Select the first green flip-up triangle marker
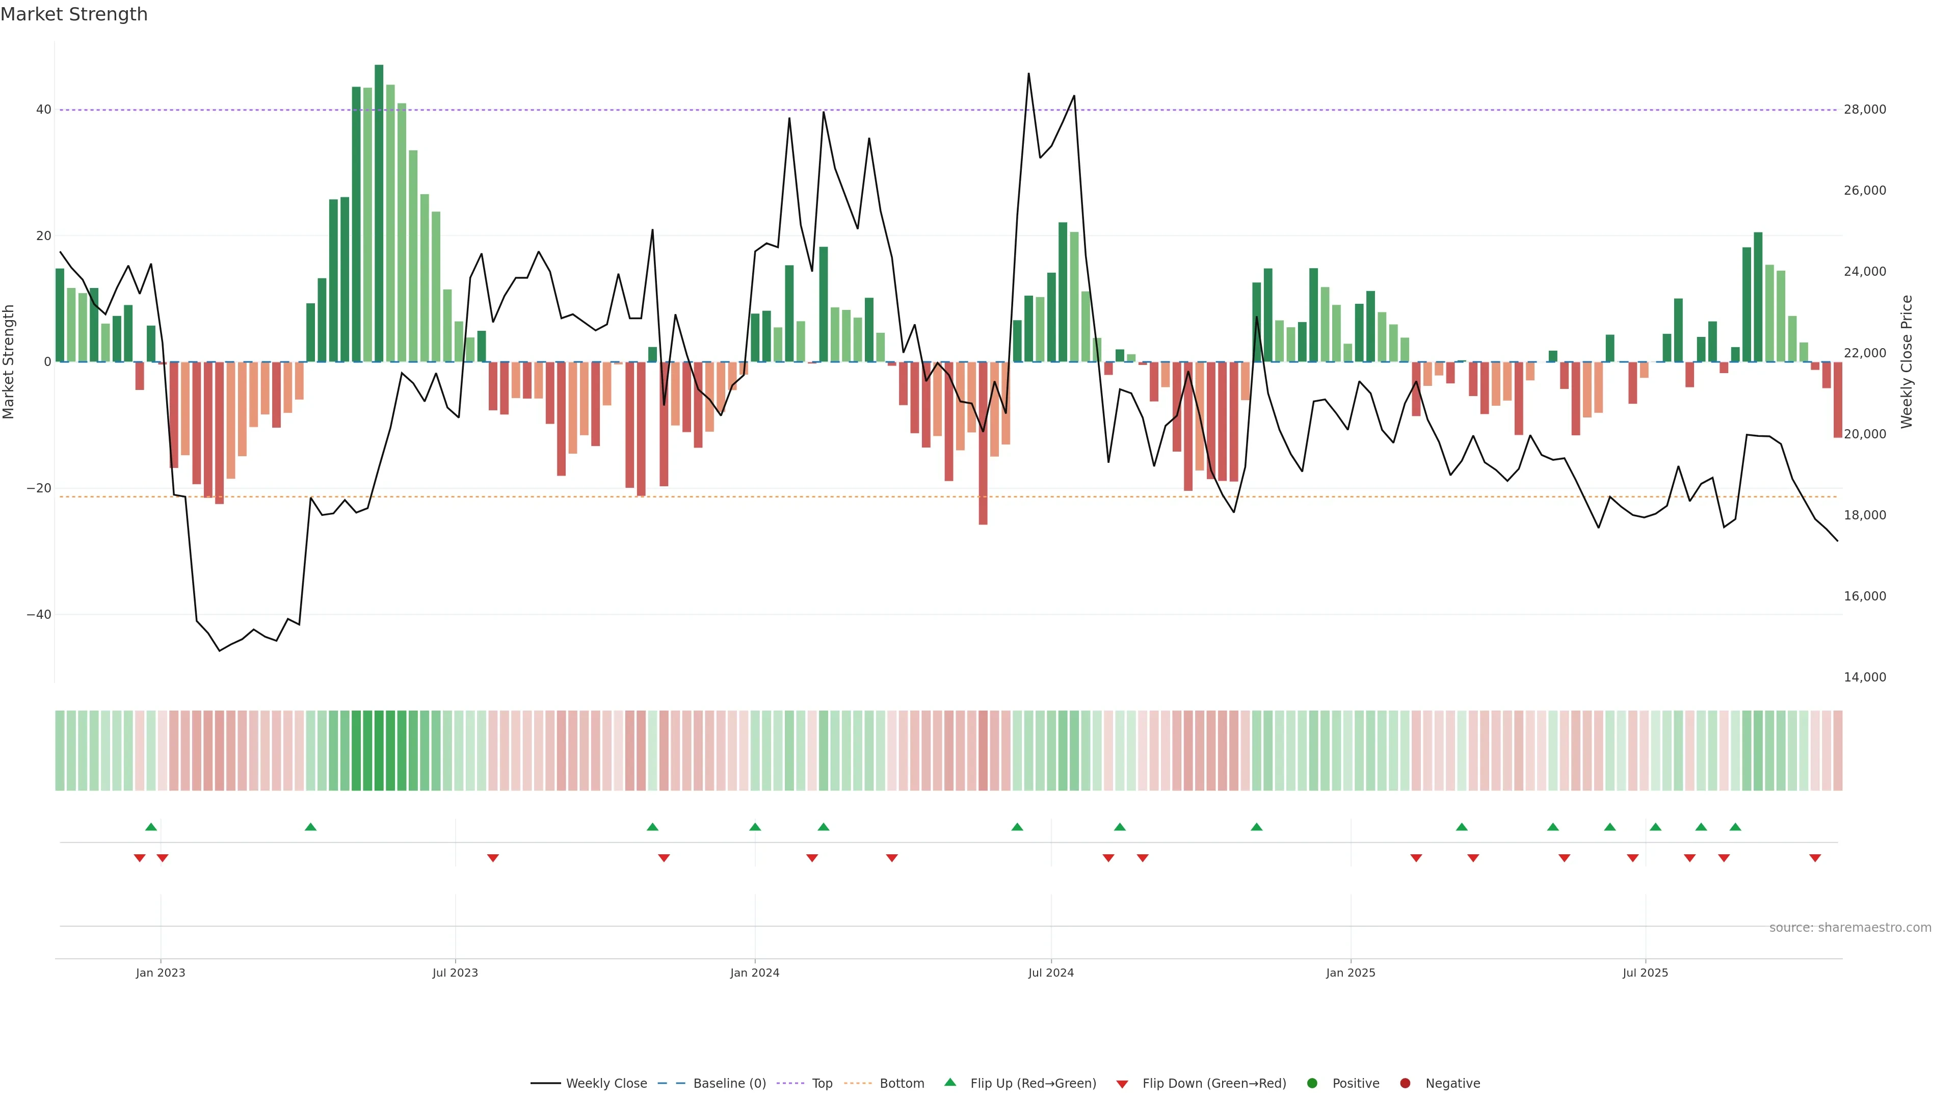1957x1101 pixels. pos(150,827)
